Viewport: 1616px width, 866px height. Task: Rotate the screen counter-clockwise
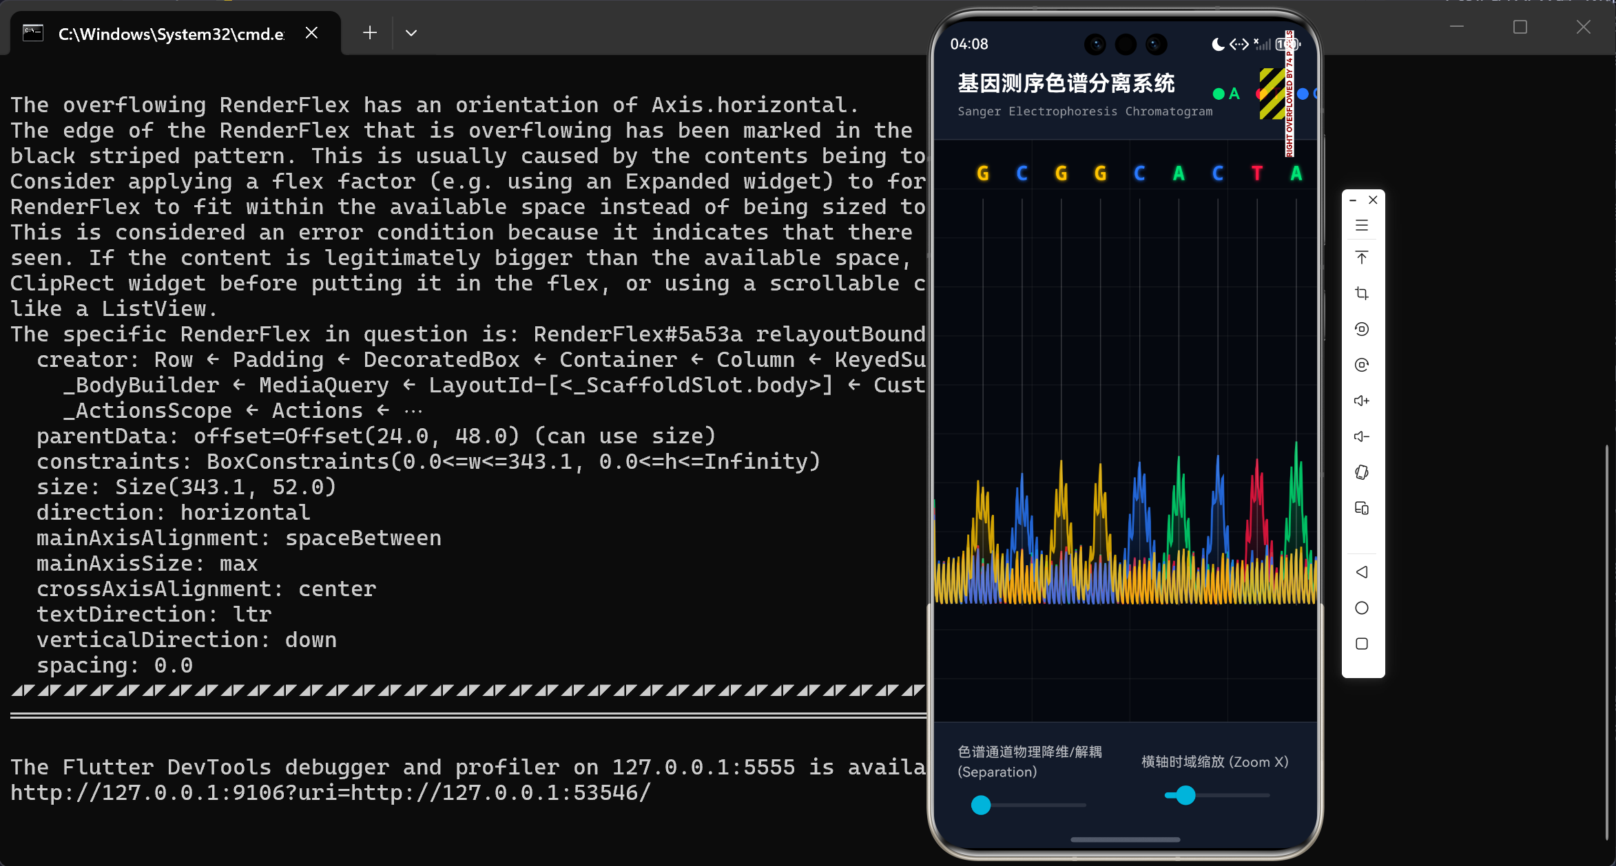pos(1362,329)
